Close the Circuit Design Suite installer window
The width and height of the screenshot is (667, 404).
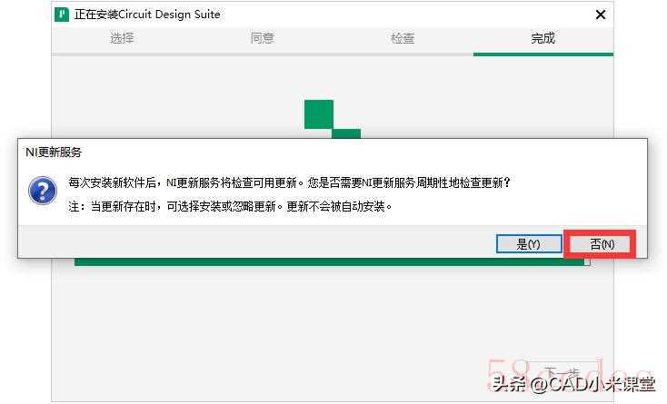pyautogui.click(x=601, y=15)
